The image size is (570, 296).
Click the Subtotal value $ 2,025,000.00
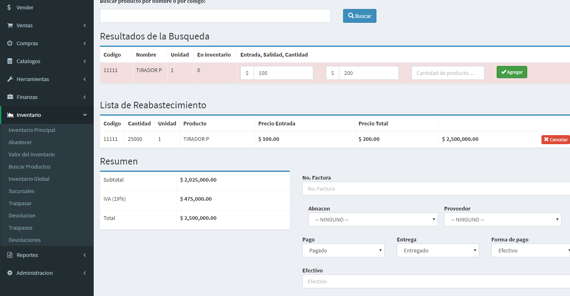point(198,180)
